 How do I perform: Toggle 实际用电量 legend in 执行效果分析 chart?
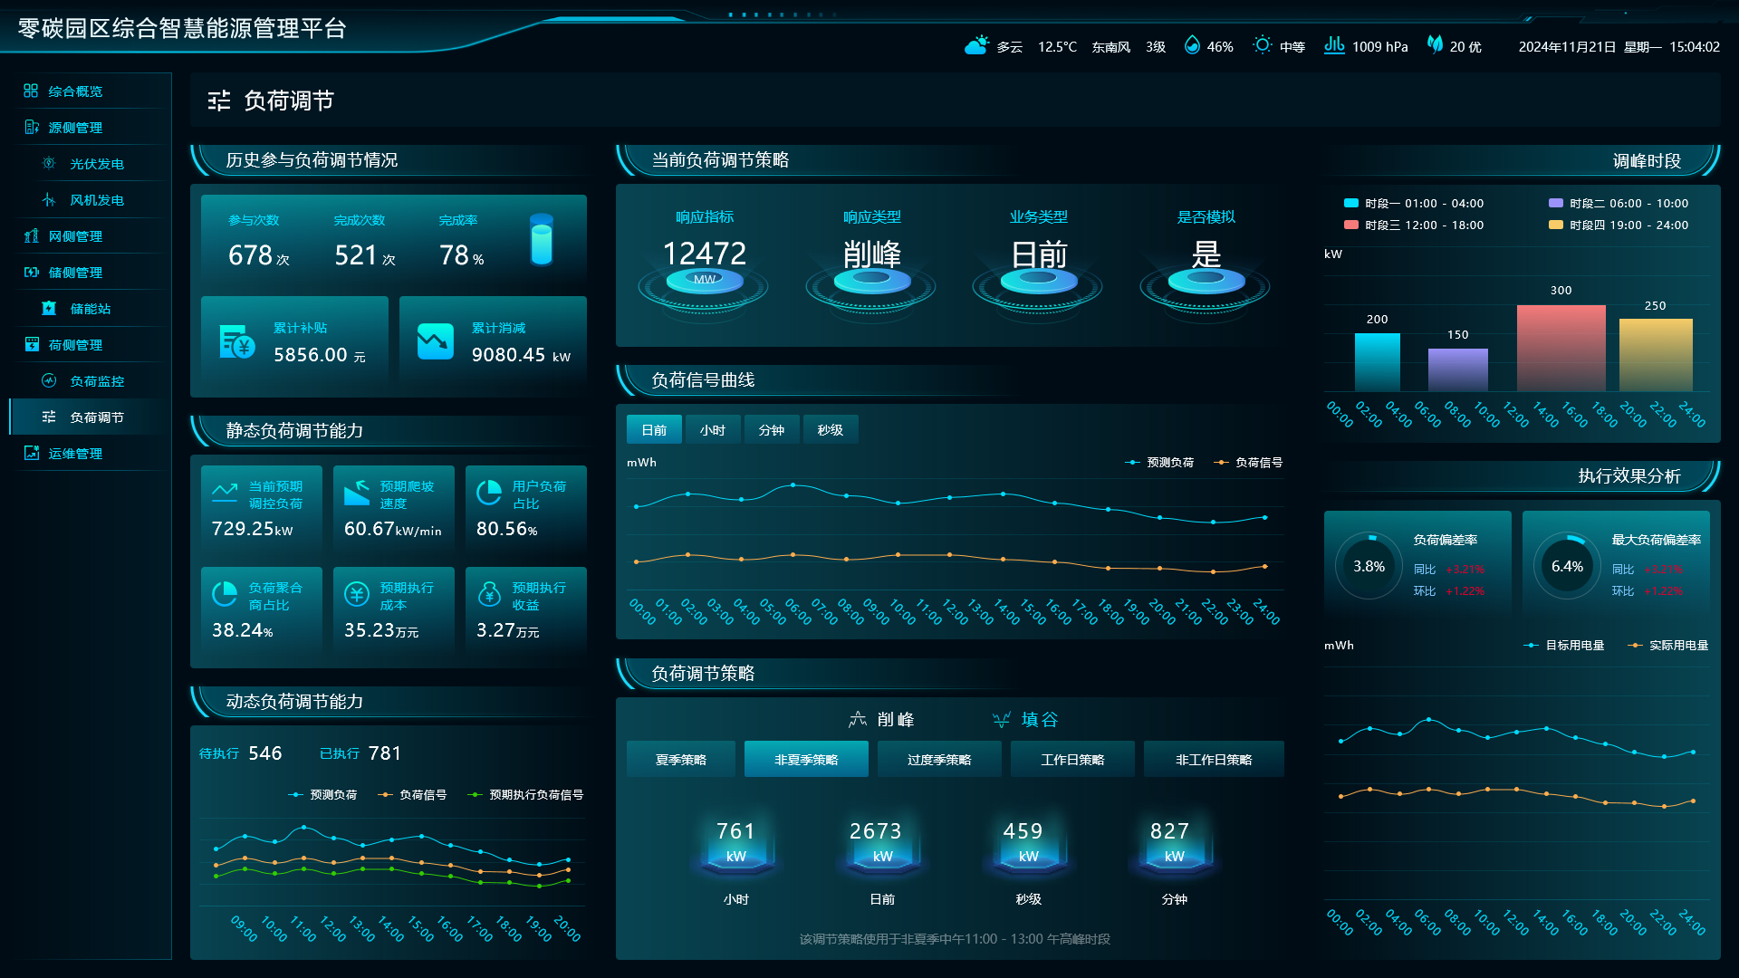point(1667,646)
